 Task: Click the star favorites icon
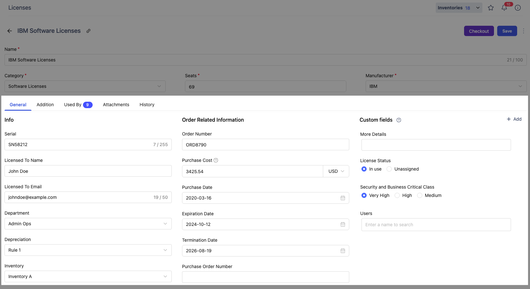[490, 8]
